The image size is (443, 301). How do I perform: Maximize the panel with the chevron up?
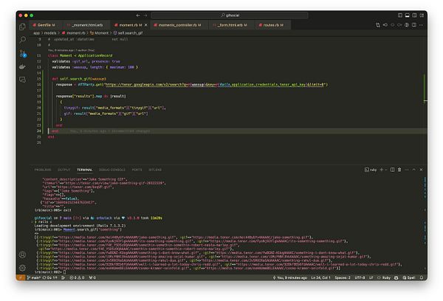(x=414, y=170)
